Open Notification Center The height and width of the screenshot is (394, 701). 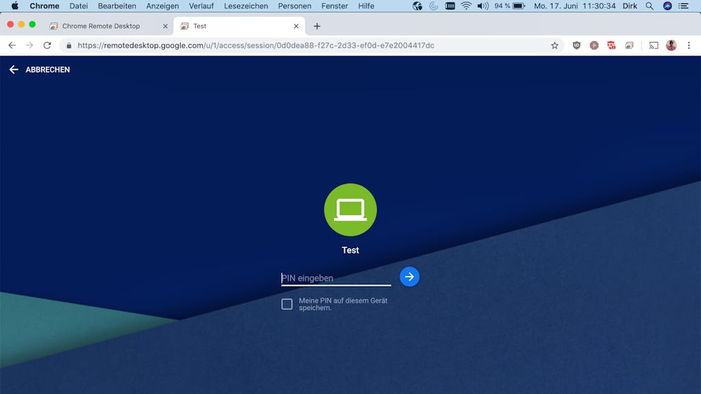click(x=684, y=5)
